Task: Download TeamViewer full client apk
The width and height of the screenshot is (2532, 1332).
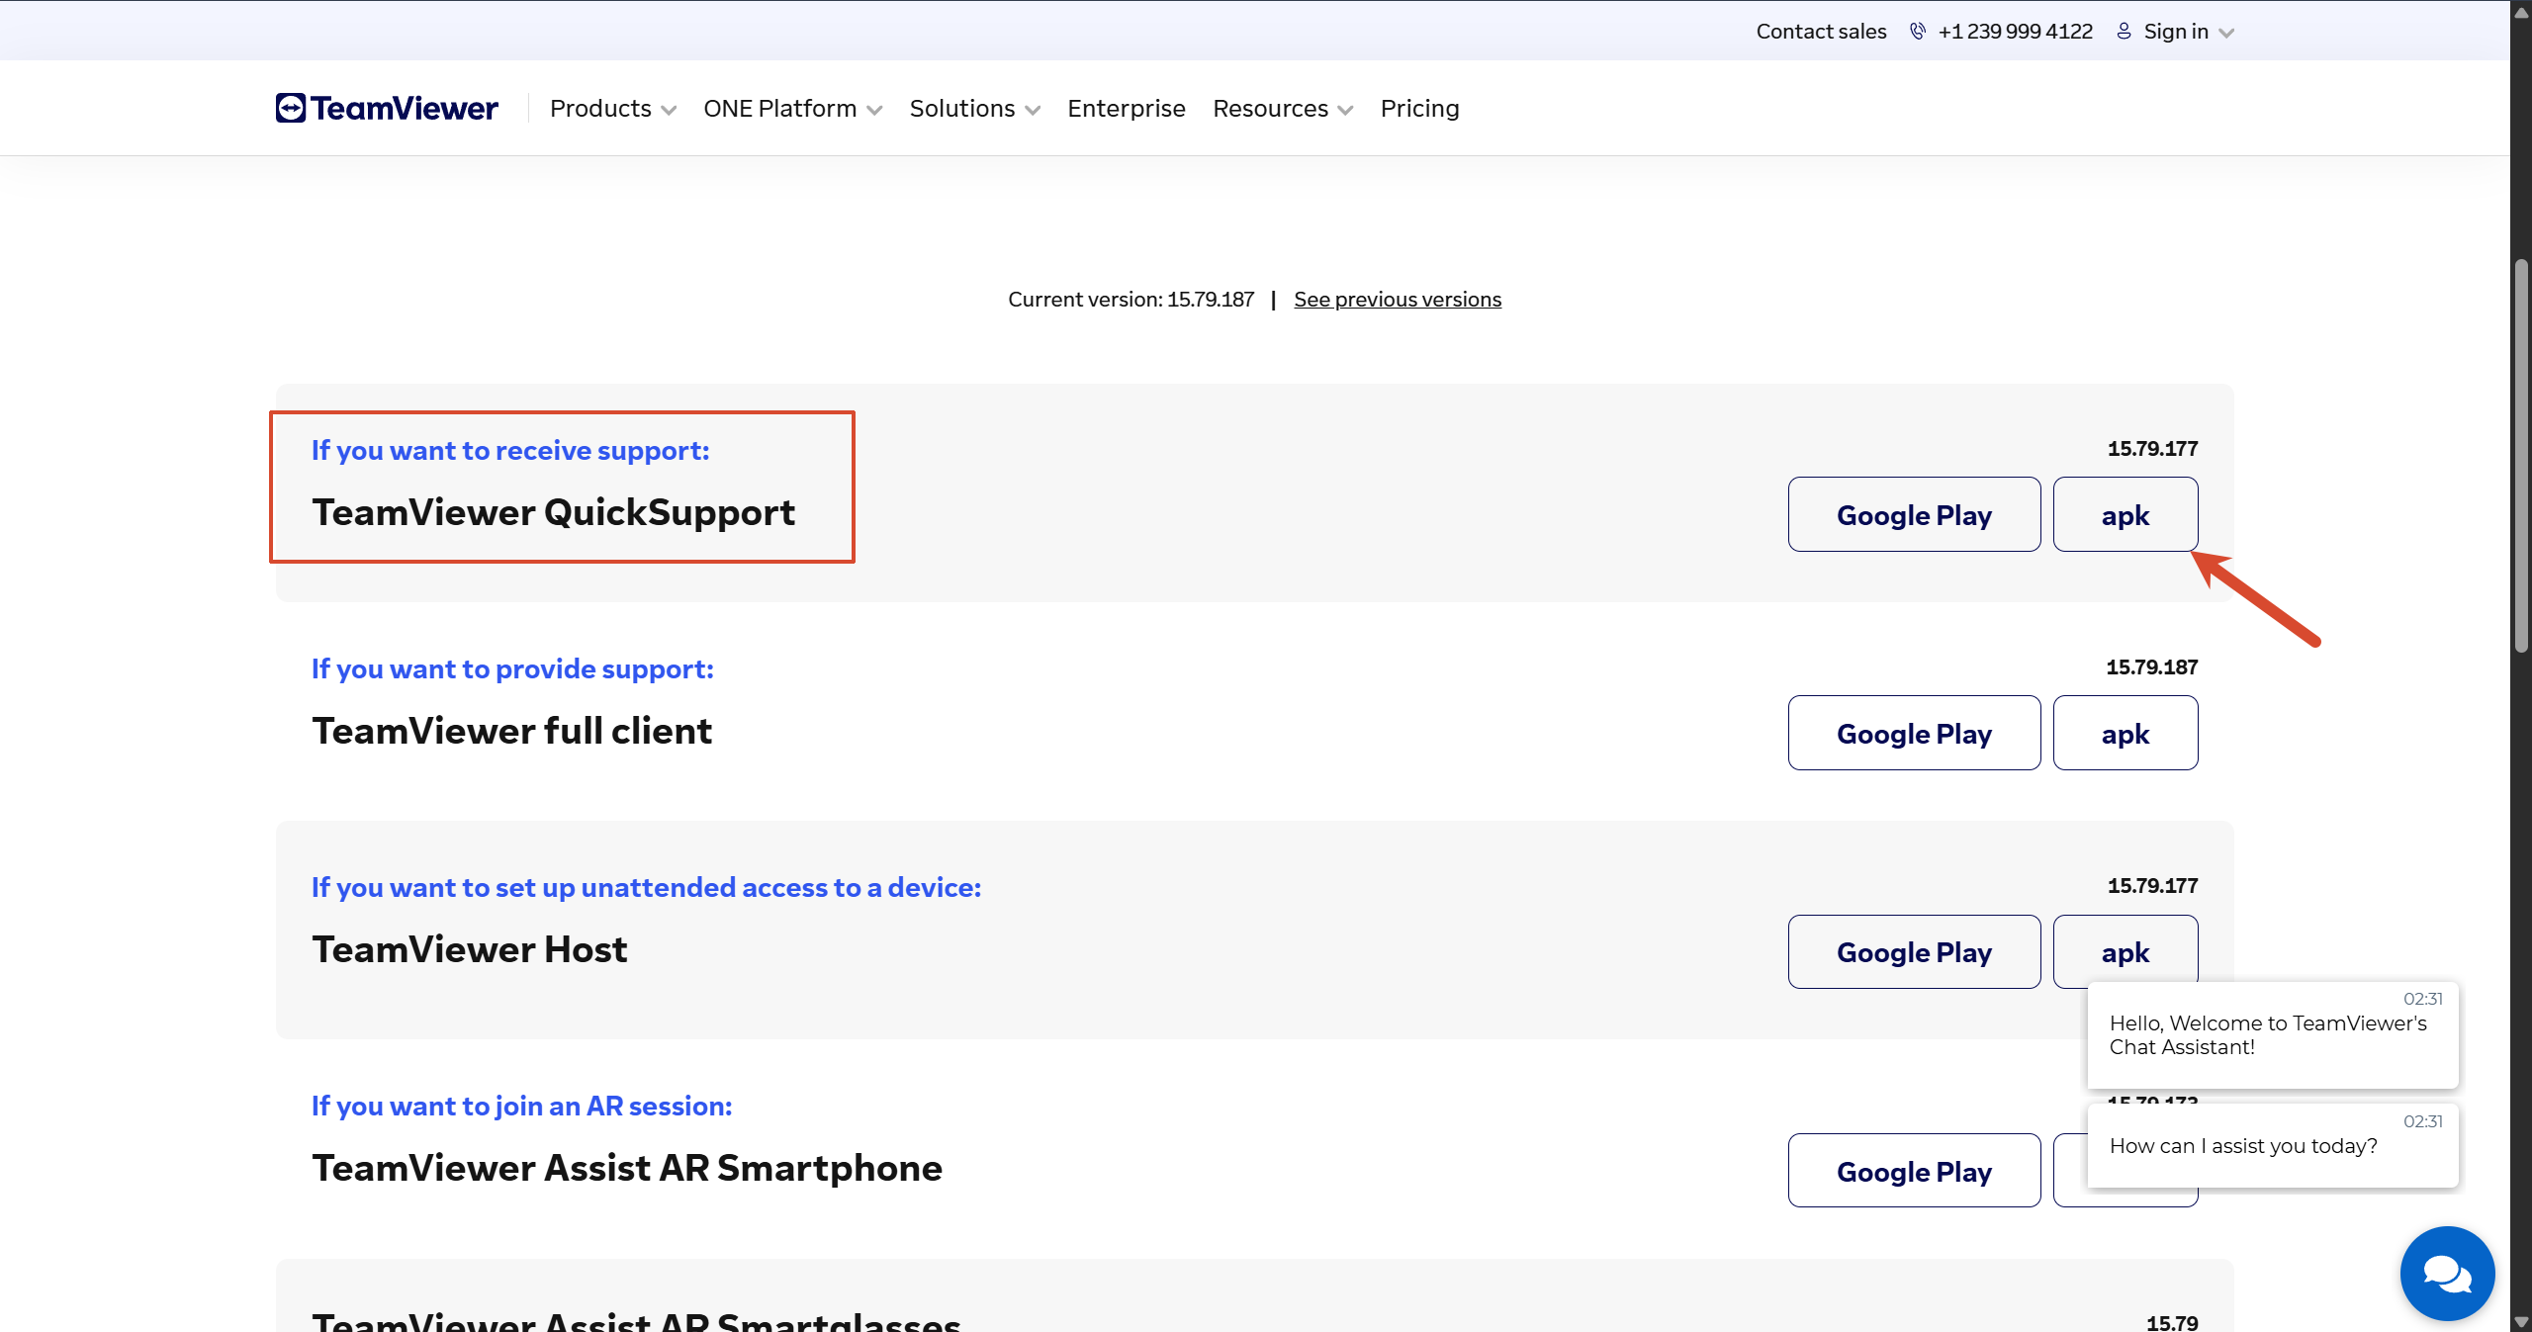Action: click(2125, 733)
